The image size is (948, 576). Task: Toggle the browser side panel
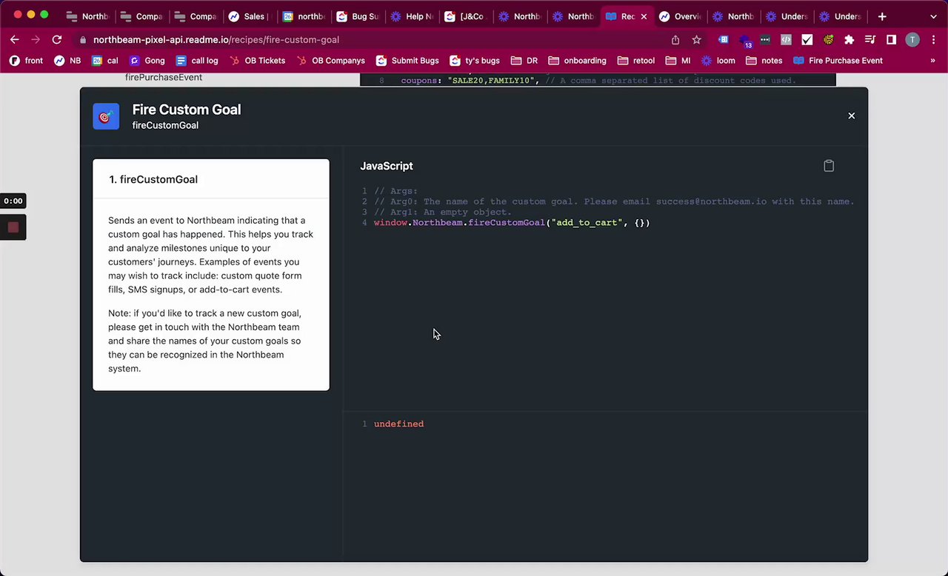coord(891,40)
